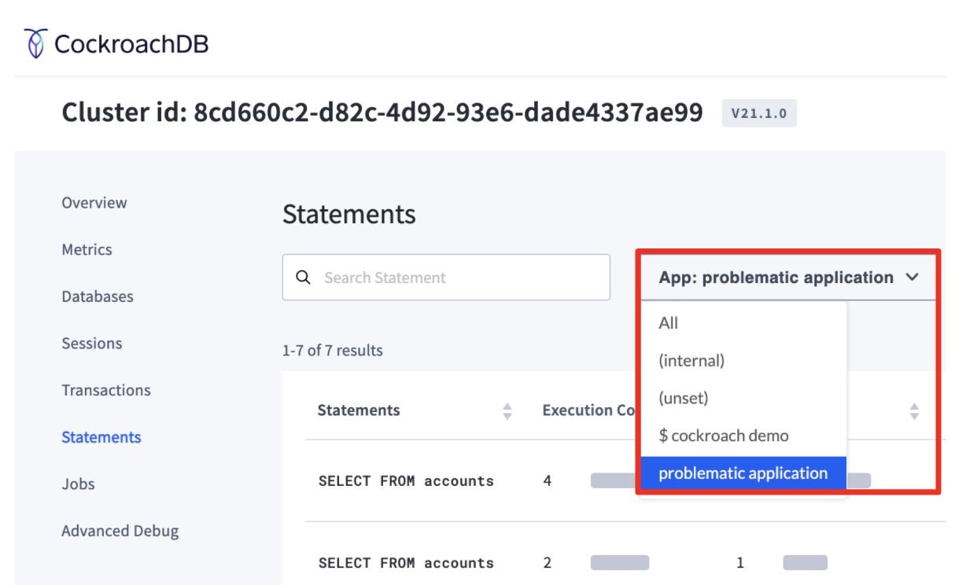View the Transactions page
The height and width of the screenshot is (585, 966).
point(106,390)
